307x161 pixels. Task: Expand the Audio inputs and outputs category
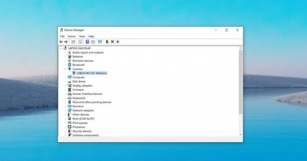pos(65,52)
